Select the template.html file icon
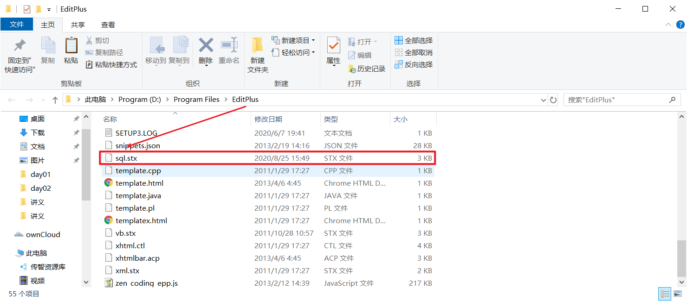Image resolution: width=687 pixels, height=301 pixels. 109,183
